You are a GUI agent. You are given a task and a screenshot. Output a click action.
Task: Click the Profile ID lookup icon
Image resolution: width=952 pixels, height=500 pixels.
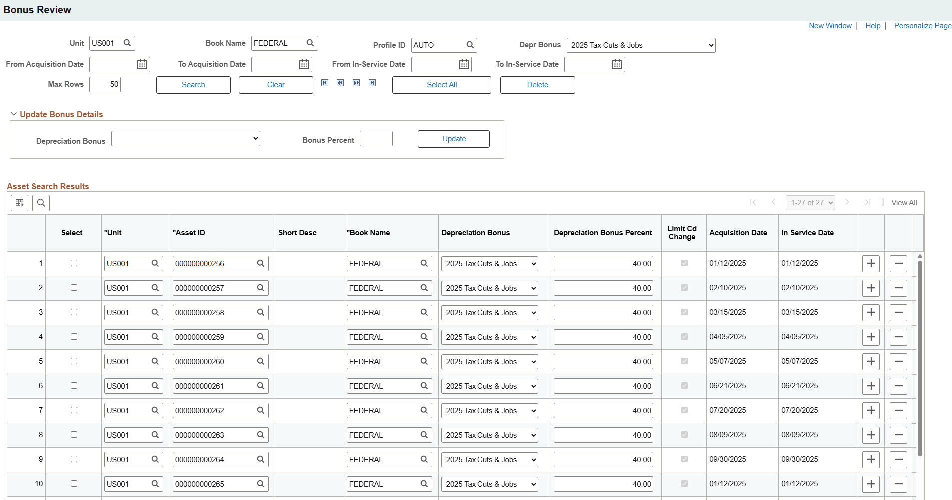(x=470, y=45)
